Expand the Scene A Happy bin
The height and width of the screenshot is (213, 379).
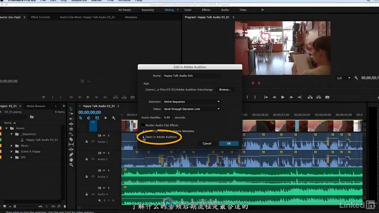point(12,151)
